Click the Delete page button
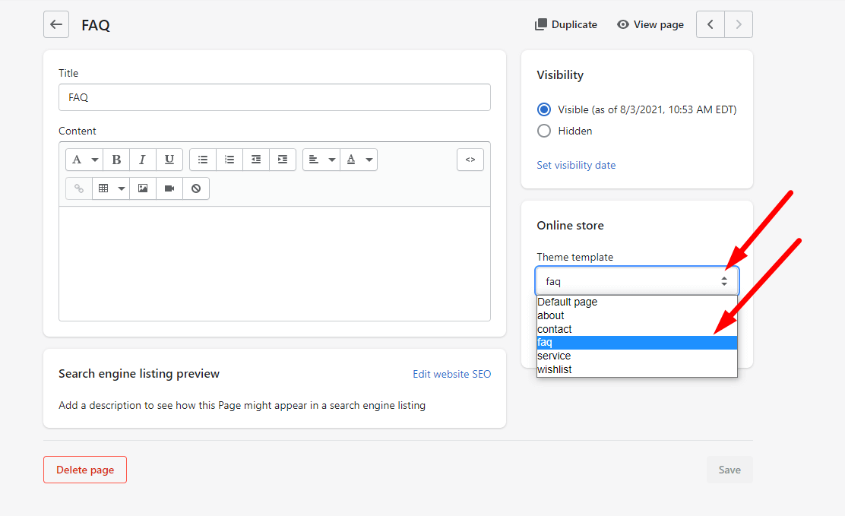The height and width of the screenshot is (516, 845). point(85,470)
